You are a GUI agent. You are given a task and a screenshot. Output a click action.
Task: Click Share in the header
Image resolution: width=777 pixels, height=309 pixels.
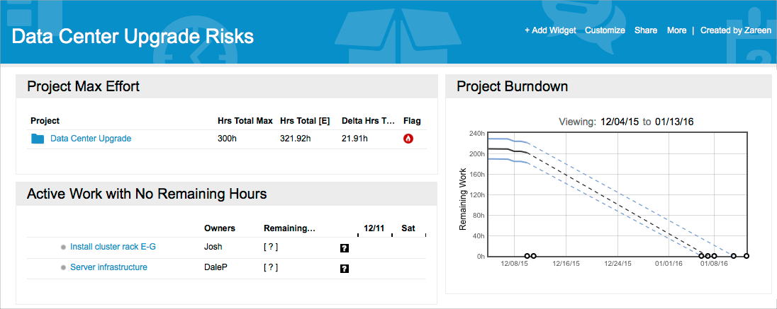click(646, 30)
